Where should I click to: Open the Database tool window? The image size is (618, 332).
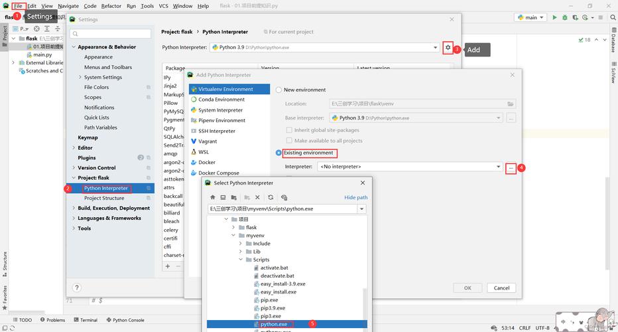(x=613, y=41)
